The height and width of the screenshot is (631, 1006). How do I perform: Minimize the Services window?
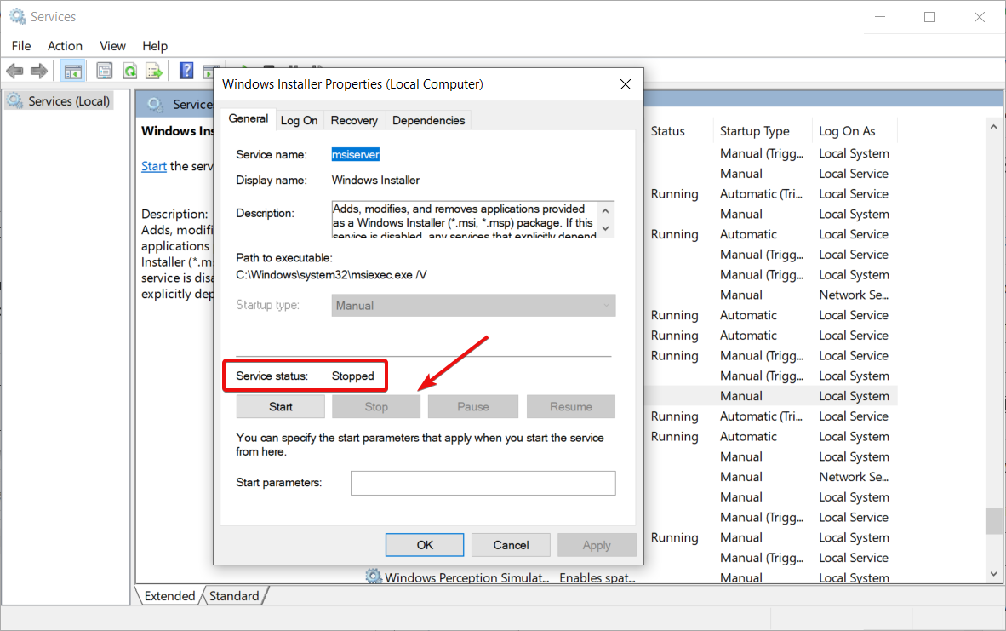880,17
